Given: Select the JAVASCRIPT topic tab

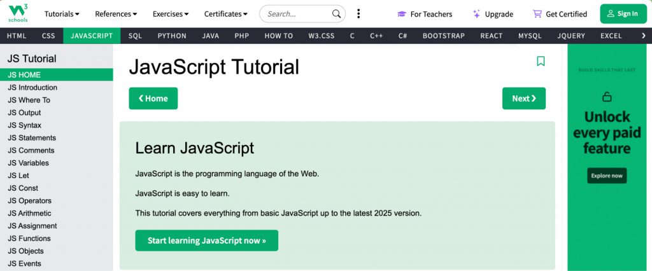Looking at the screenshot, I should 92,36.
